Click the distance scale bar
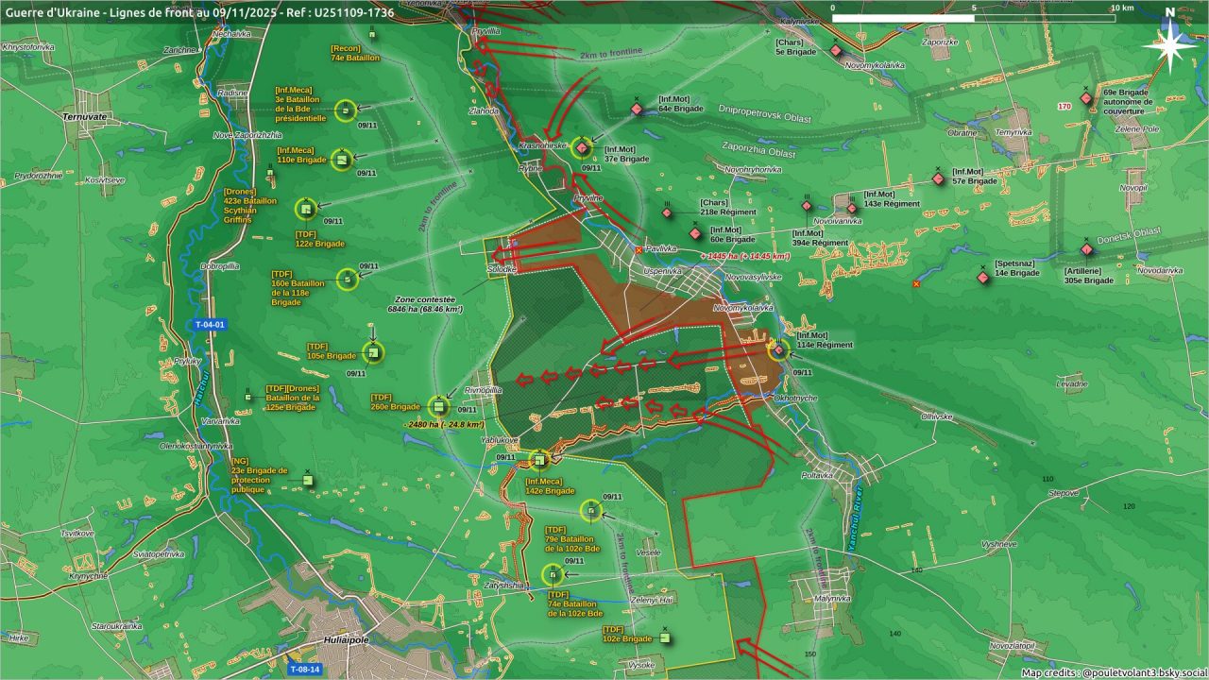The width and height of the screenshot is (1209, 680). [973, 18]
